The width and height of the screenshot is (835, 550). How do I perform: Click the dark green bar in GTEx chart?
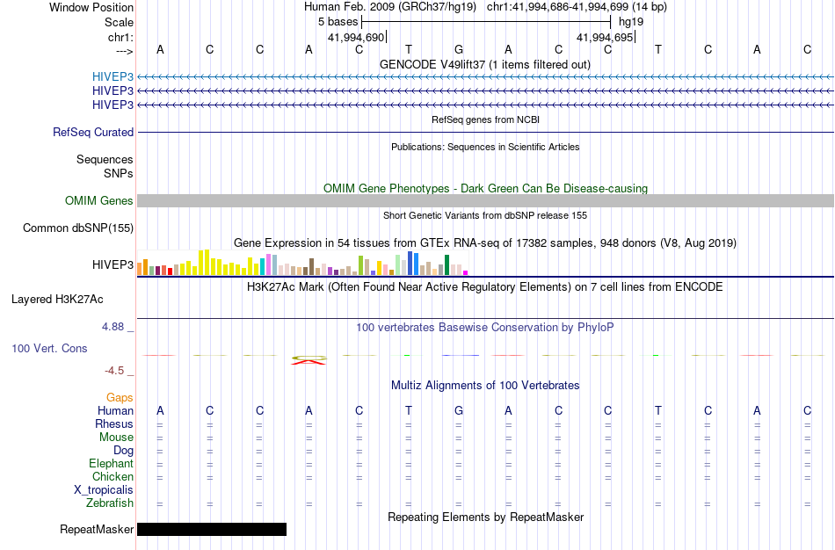click(447, 264)
